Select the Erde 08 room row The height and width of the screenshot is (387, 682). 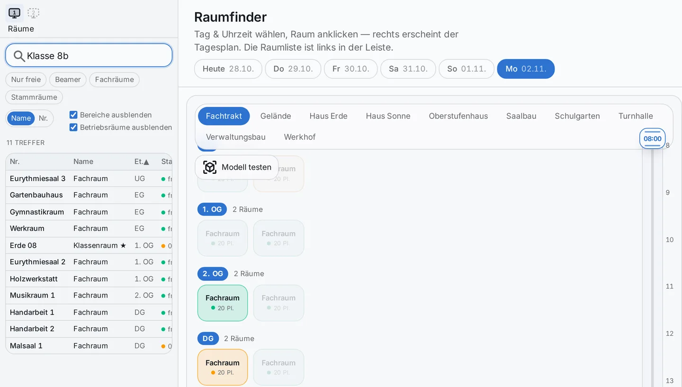[x=89, y=245]
